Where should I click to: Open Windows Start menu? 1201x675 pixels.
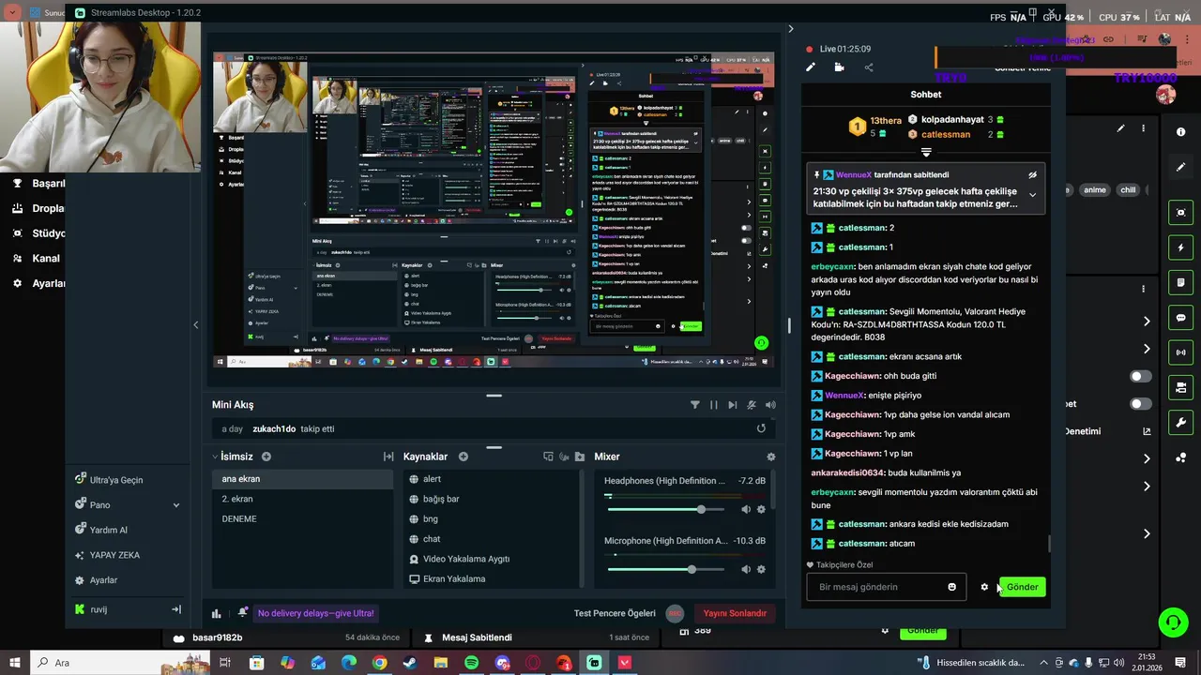15,663
